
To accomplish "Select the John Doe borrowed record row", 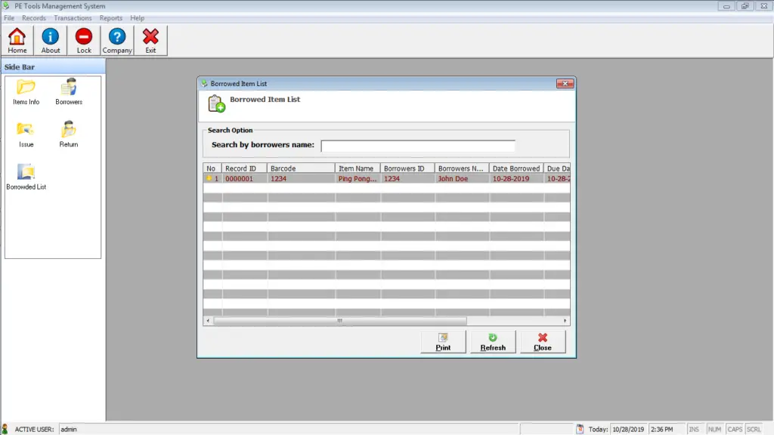I will coord(378,178).
